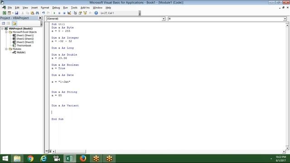Open Project Explorer toolbar icon
This screenshot has width=290, height=163.
tap(75, 13)
